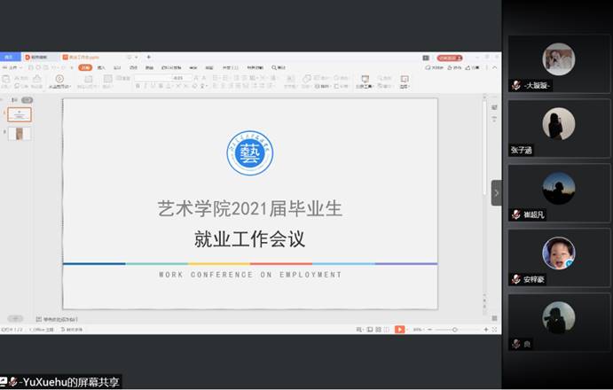This screenshot has width=613, height=390.
Task: Click the shapes icon in ribbon
Action: pyautogui.click(x=307, y=79)
